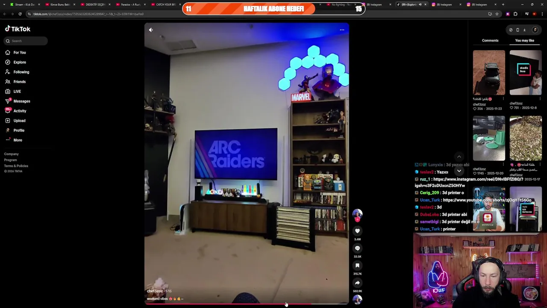Image resolution: width=547 pixels, height=308 pixels.
Task: Like the video with the heart icon
Action: point(357,231)
